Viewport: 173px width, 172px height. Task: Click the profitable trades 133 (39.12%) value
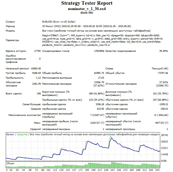point(96,100)
